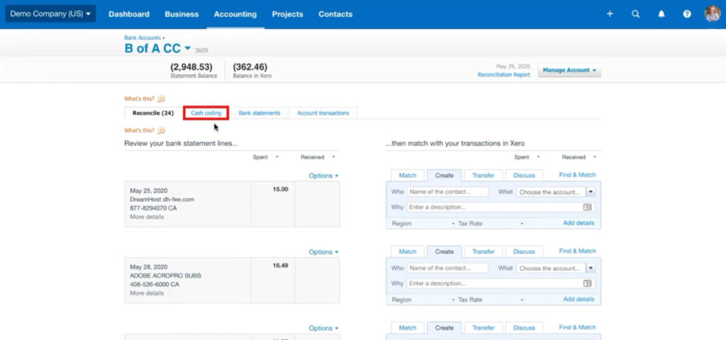Click description details icon for Adobe transaction

[587, 283]
